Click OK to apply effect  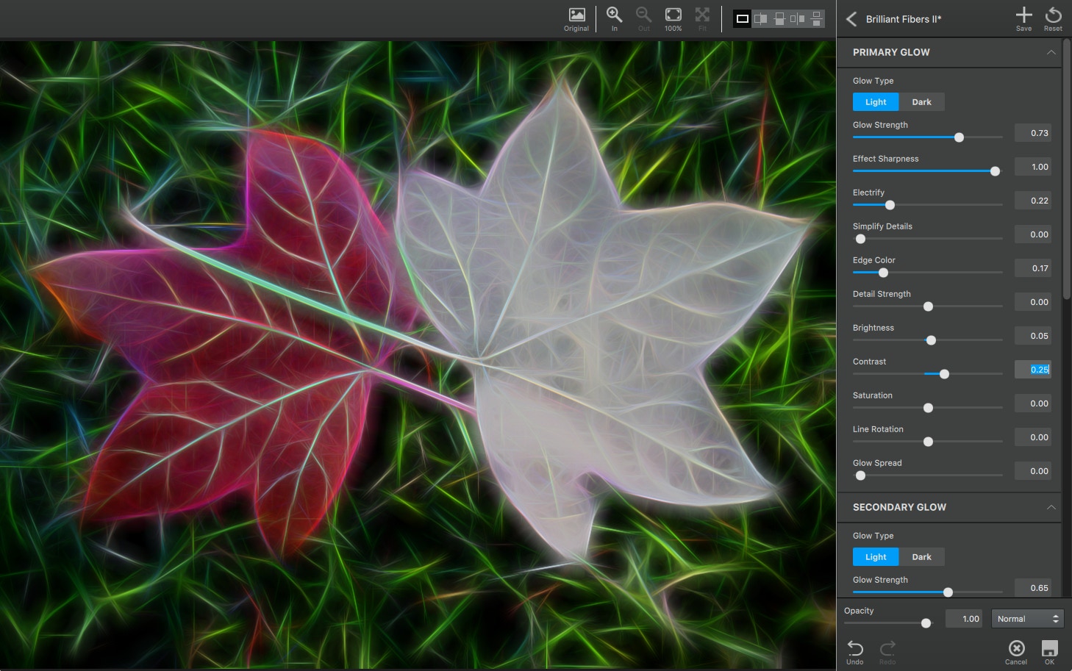(x=1049, y=651)
